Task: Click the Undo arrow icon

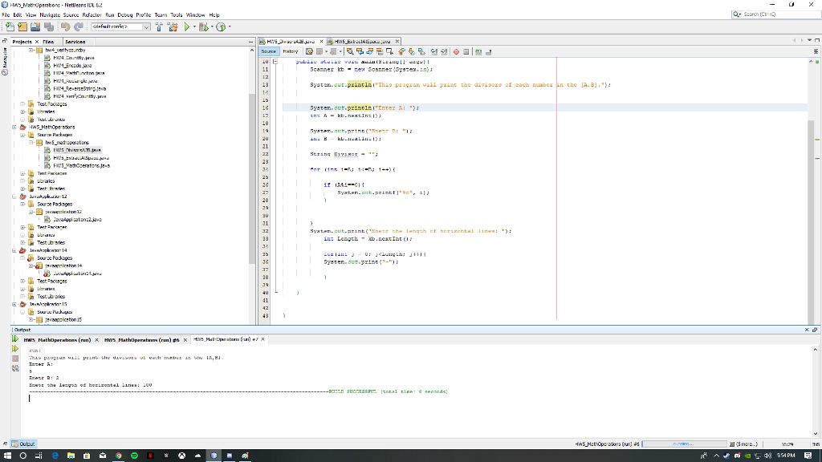Action: pyautogui.click(x=65, y=25)
